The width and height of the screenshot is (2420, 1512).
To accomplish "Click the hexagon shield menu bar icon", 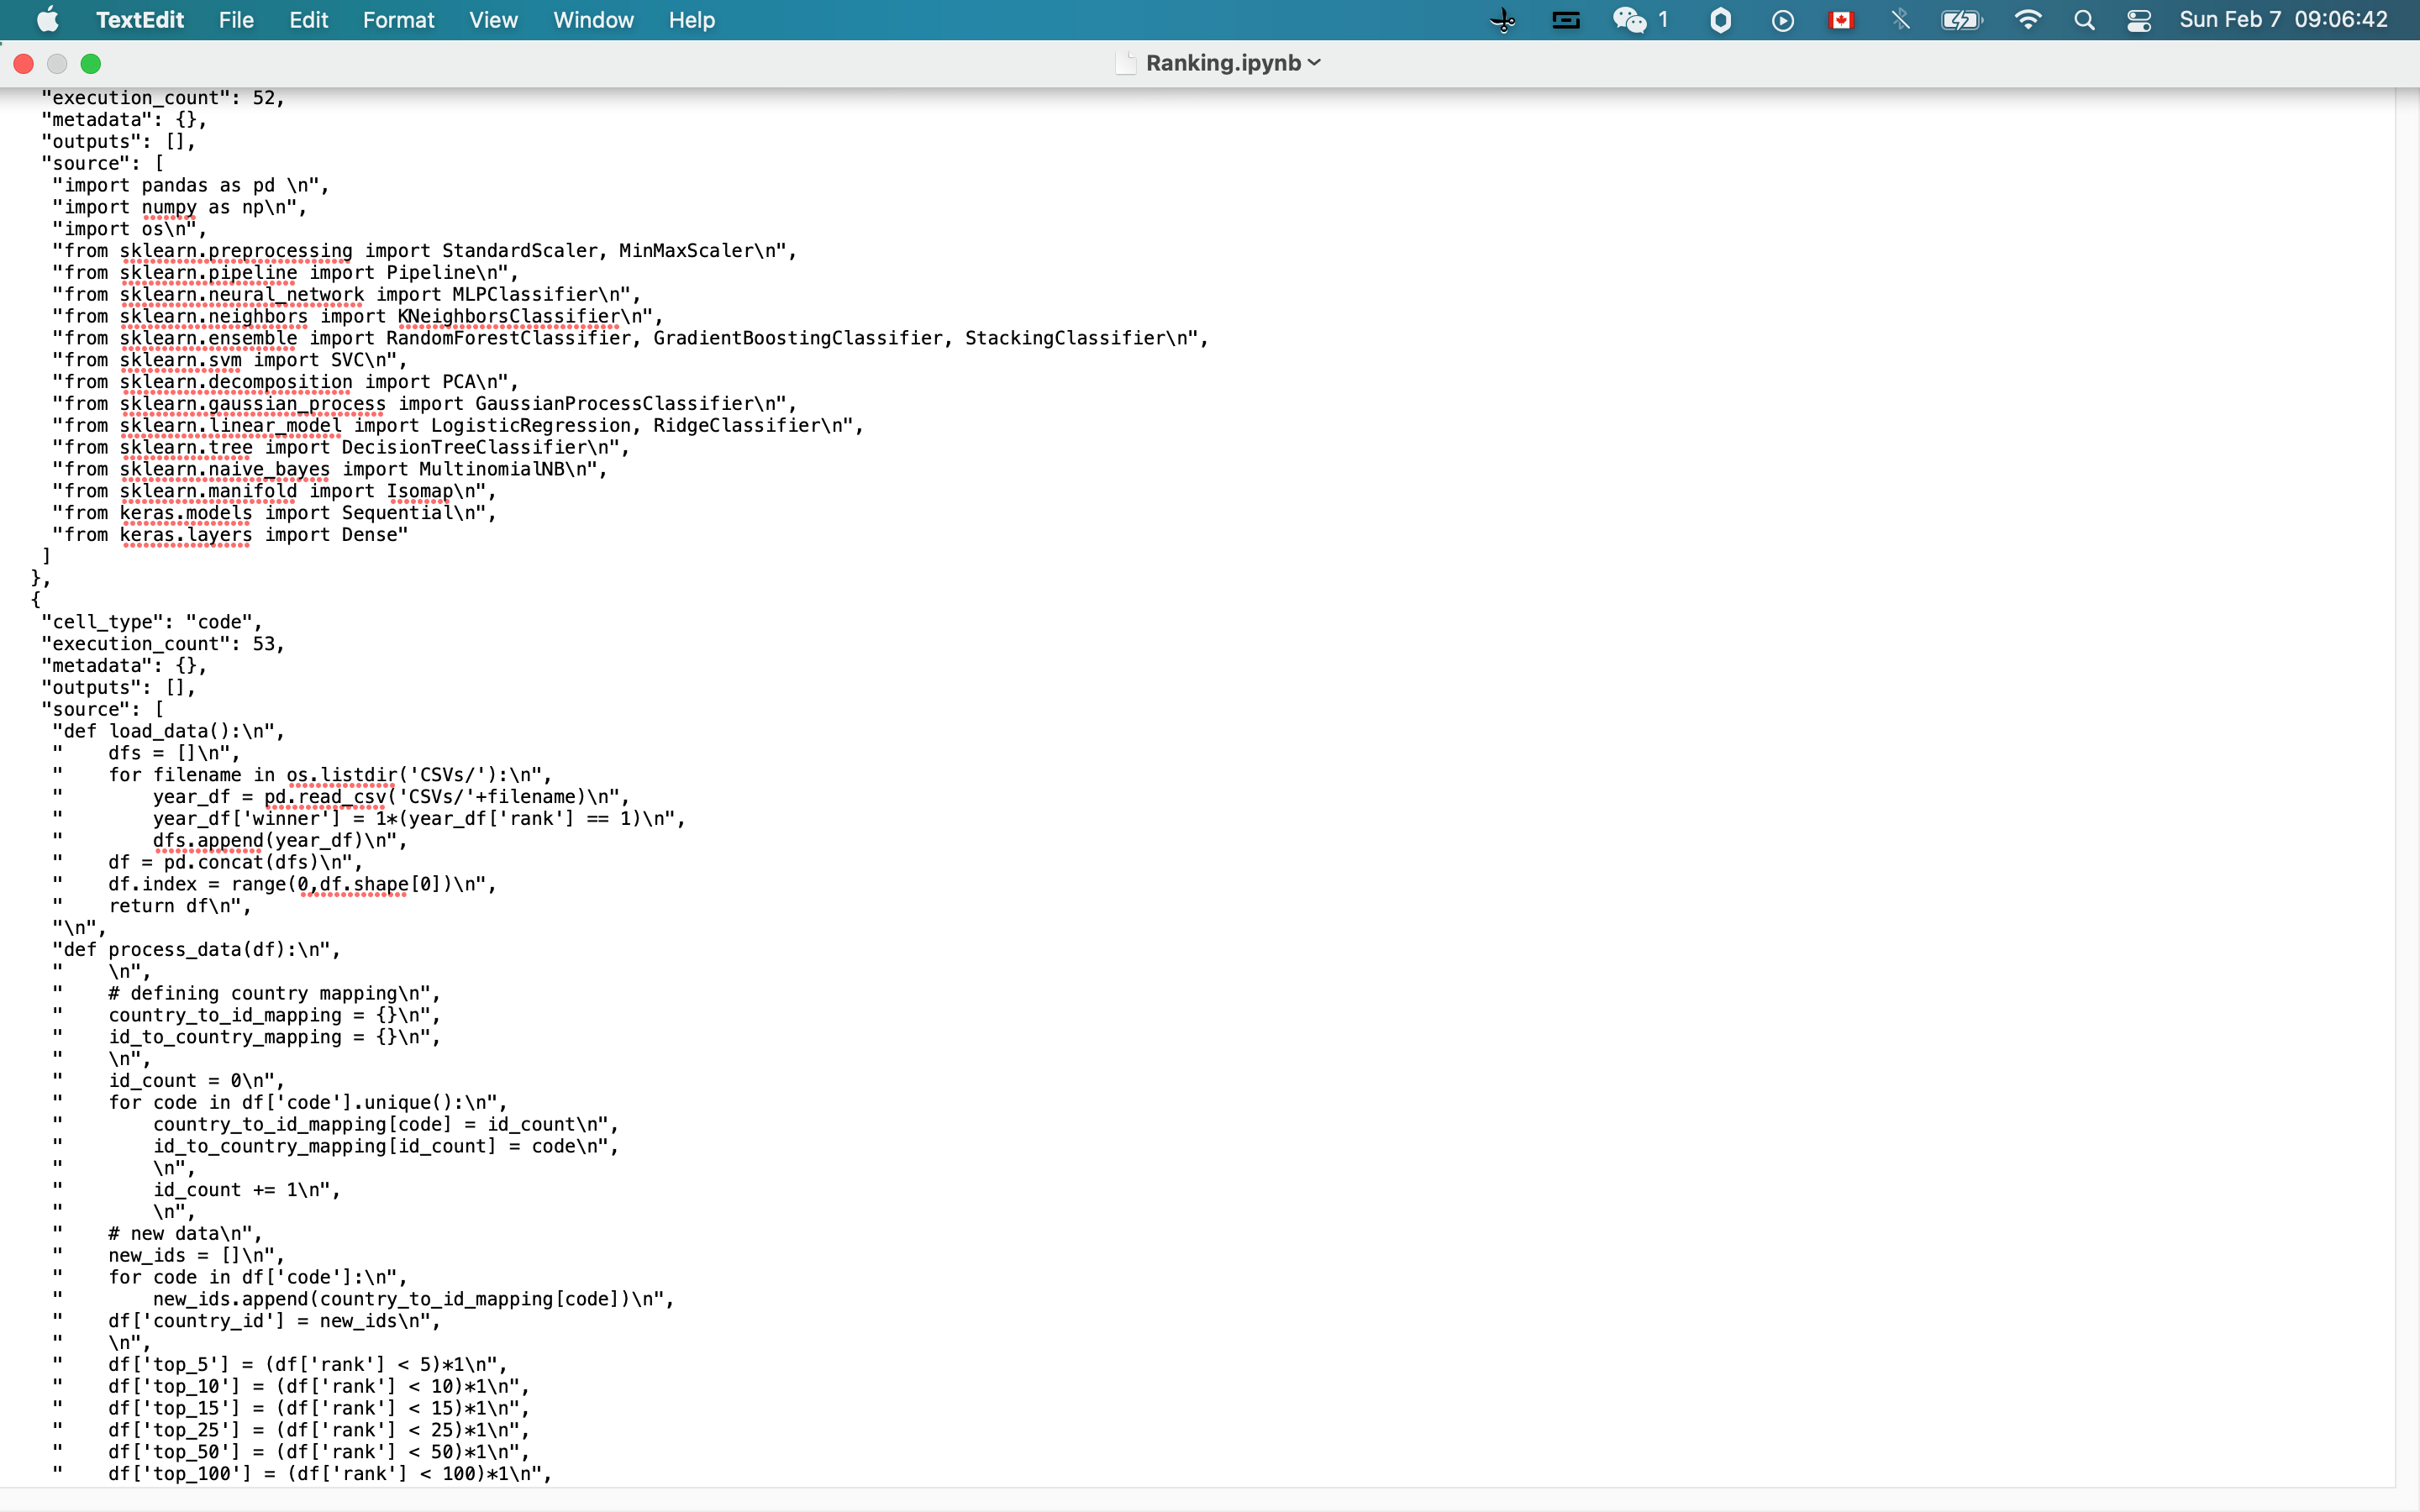I will [x=1720, y=20].
